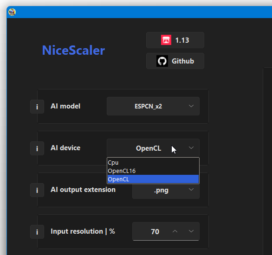Click the AI output extension label
The image size is (272, 255).
pos(83,190)
